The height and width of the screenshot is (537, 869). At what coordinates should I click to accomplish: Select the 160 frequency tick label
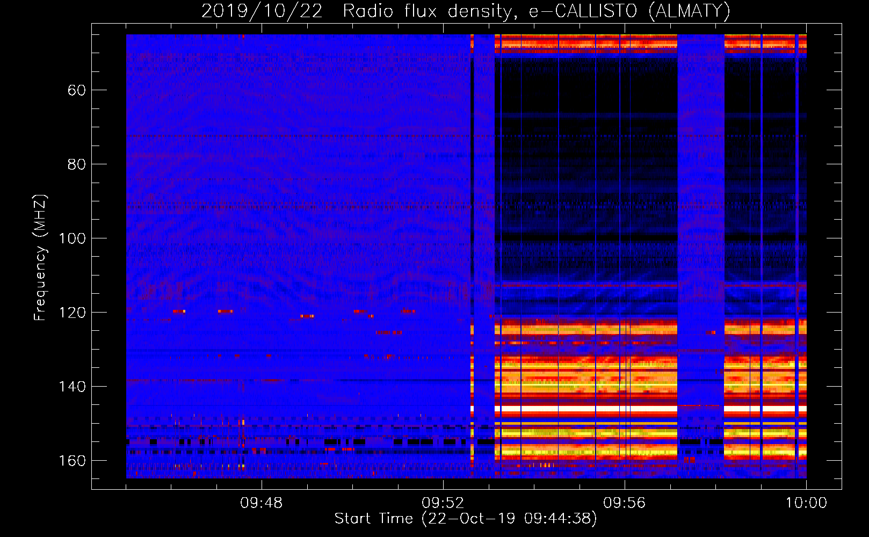(x=72, y=461)
